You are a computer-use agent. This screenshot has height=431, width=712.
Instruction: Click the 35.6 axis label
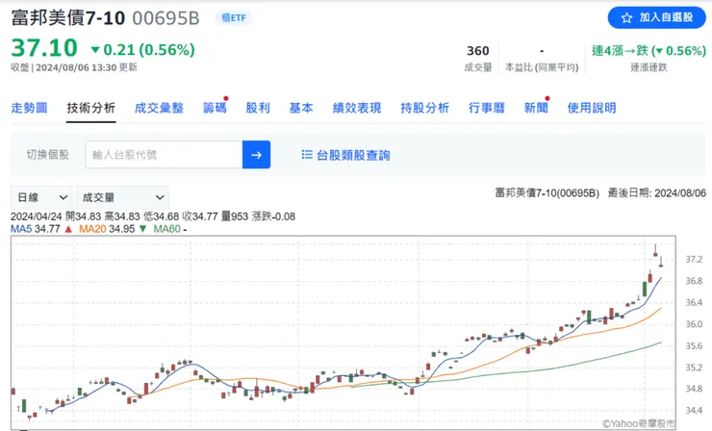click(694, 345)
